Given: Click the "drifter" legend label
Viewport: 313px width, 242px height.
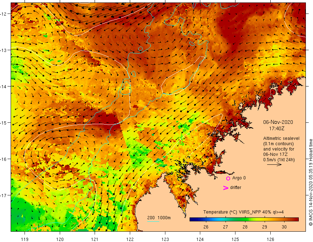Looking at the screenshot, I should [235, 188].
